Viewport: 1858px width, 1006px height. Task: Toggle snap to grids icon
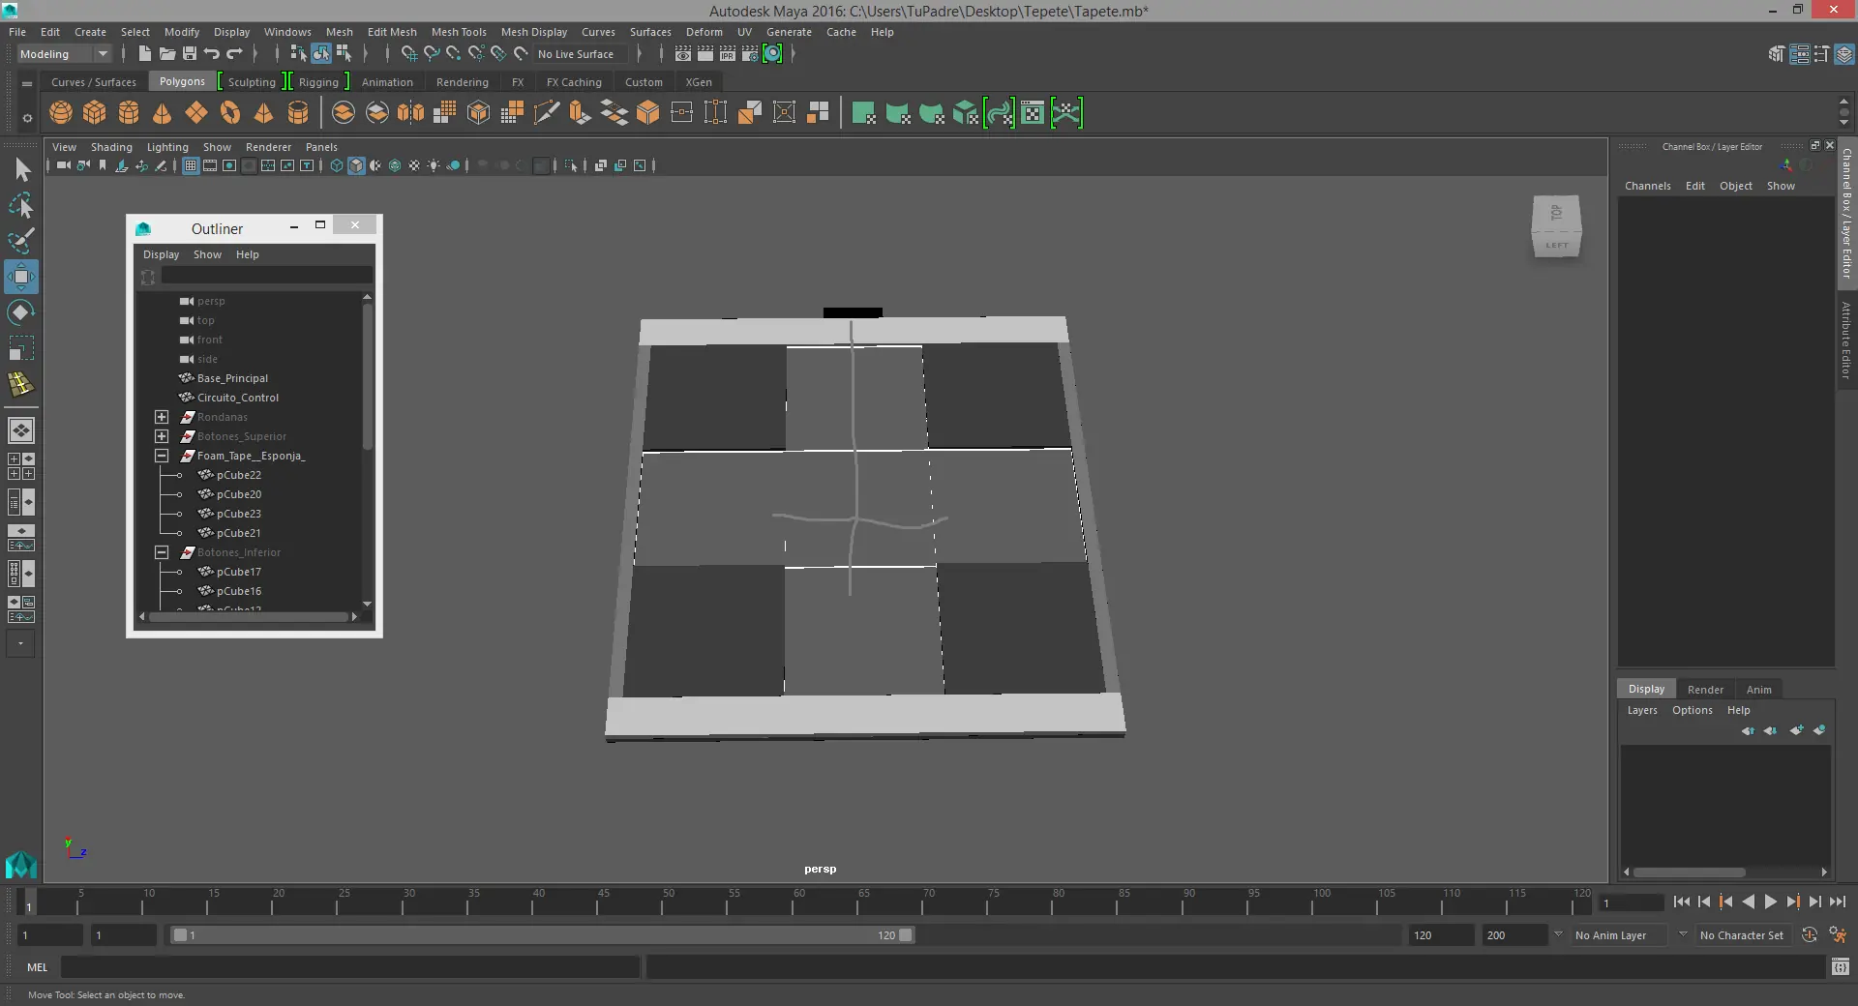pyautogui.click(x=409, y=54)
